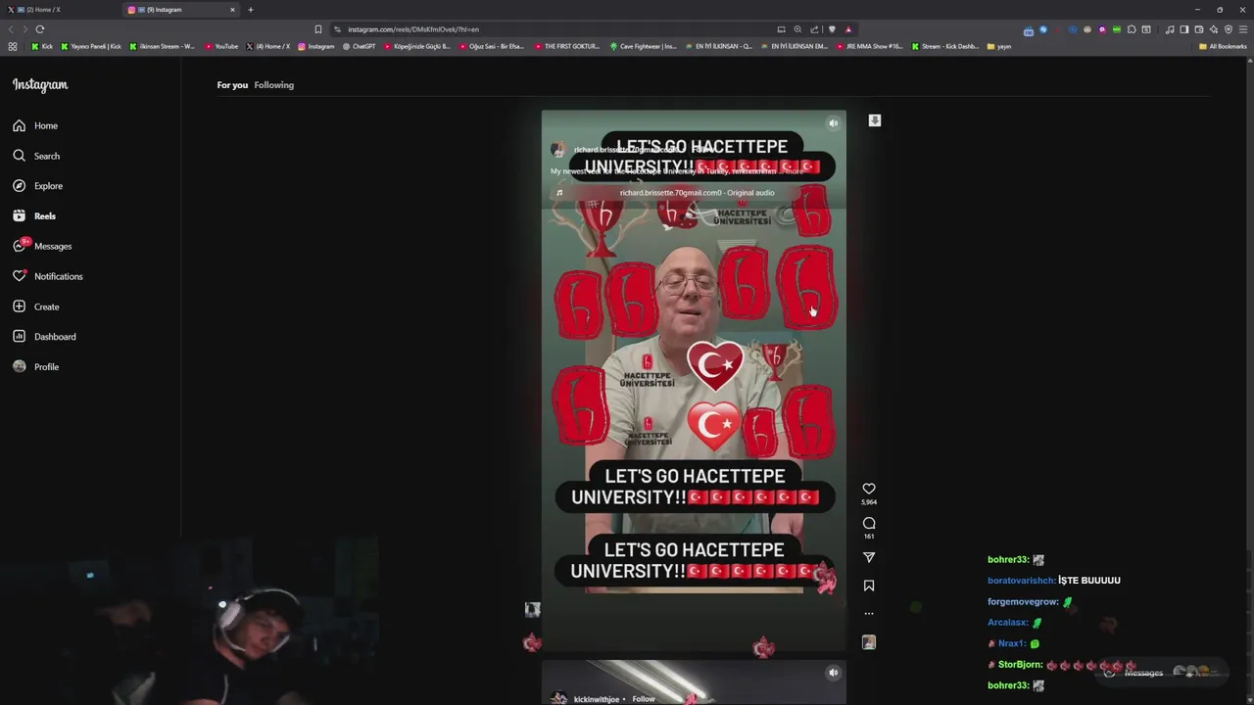Open the ChatGPT bookmark
The image size is (1254, 705).
(x=359, y=46)
